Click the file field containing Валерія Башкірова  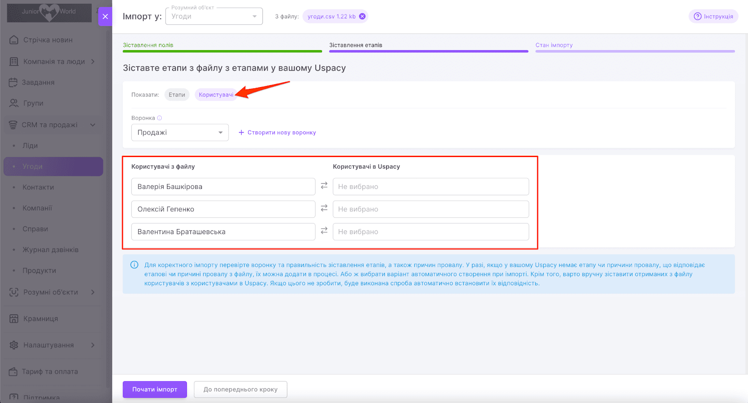pos(223,187)
